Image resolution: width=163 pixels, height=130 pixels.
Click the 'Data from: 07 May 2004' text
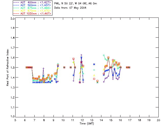pyautogui.click(x=70, y=8)
